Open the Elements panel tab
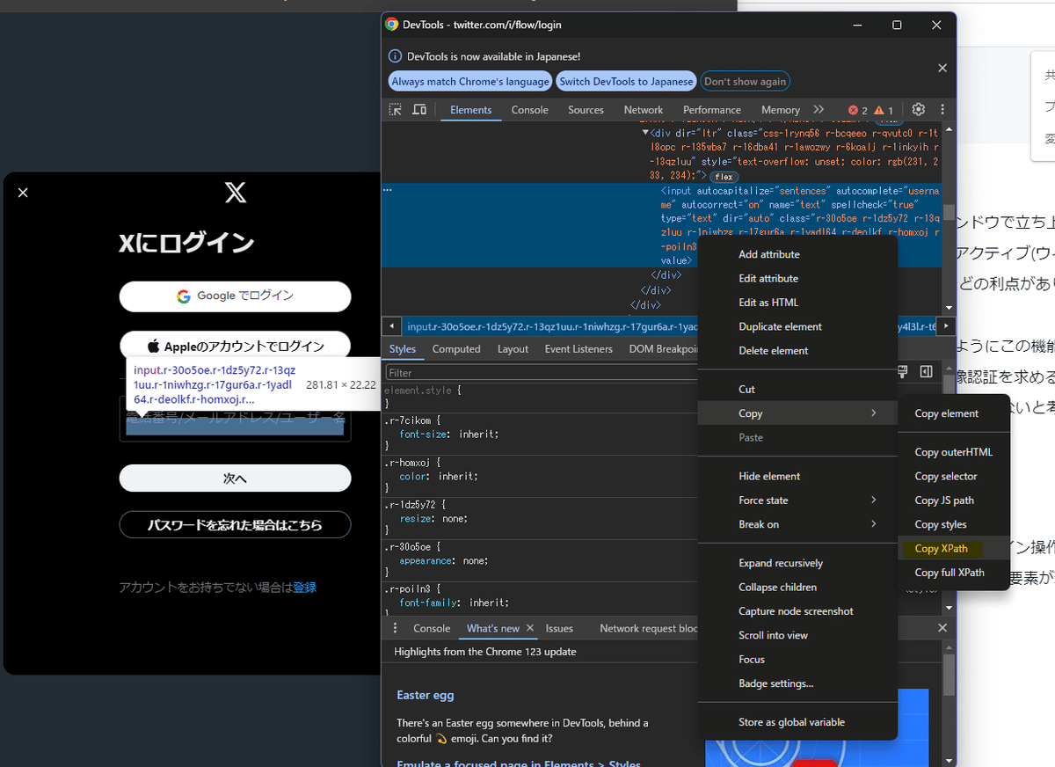 point(470,110)
